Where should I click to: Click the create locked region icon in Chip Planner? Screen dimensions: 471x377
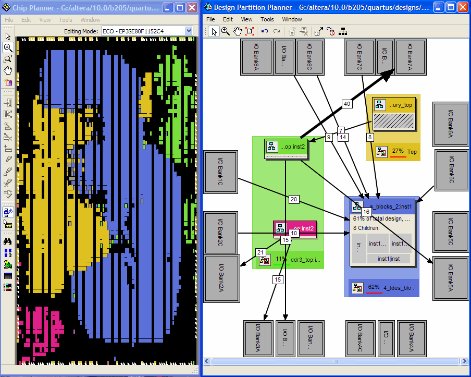point(8,82)
